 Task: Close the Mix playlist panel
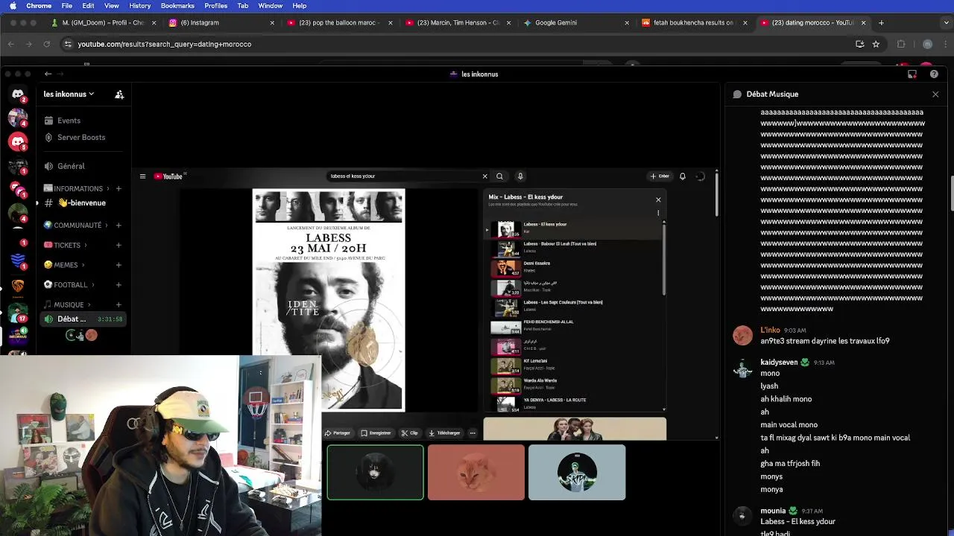(x=658, y=200)
